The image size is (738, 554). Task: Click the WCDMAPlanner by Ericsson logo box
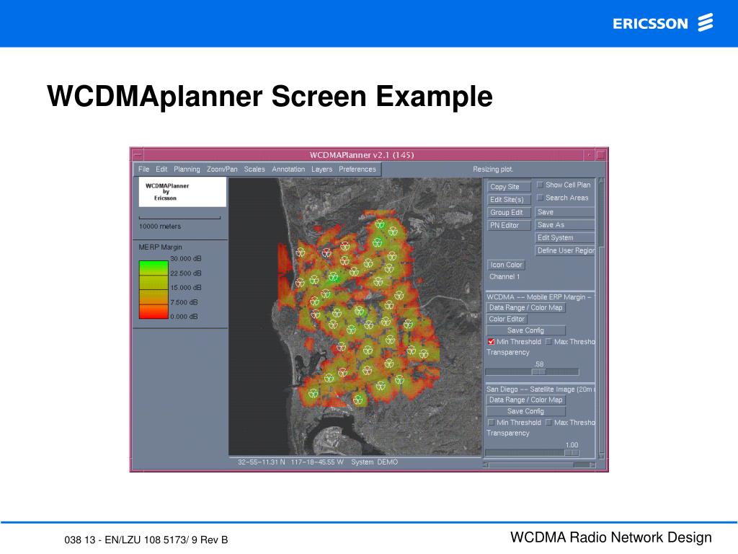tap(182, 192)
